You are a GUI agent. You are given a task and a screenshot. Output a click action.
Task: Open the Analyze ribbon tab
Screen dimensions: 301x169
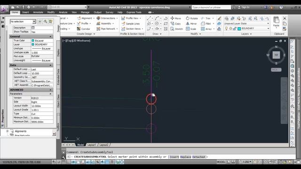pyautogui.click(x=63, y=12)
